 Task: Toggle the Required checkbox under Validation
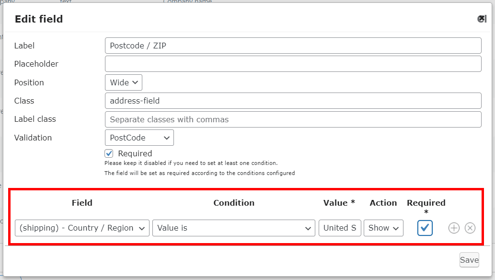tap(109, 153)
